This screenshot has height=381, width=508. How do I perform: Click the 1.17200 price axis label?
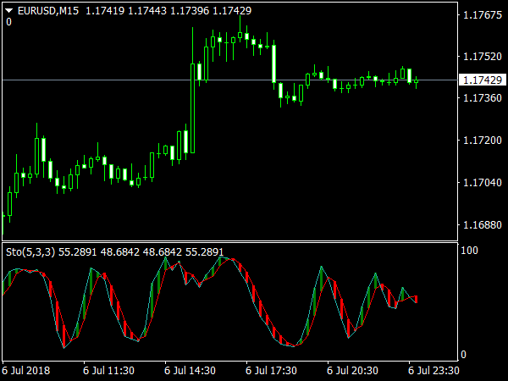(x=483, y=140)
